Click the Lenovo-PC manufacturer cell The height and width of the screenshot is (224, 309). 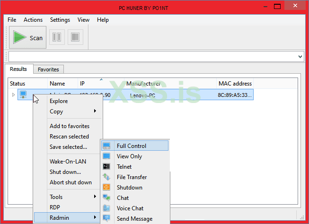143,95
